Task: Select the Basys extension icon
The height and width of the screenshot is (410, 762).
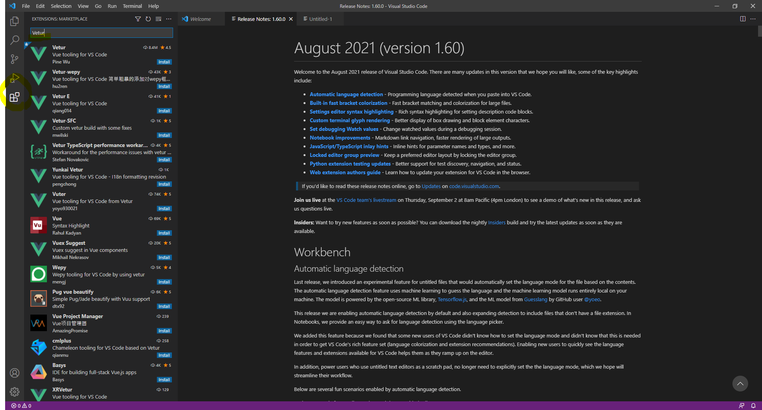Action: (39, 372)
